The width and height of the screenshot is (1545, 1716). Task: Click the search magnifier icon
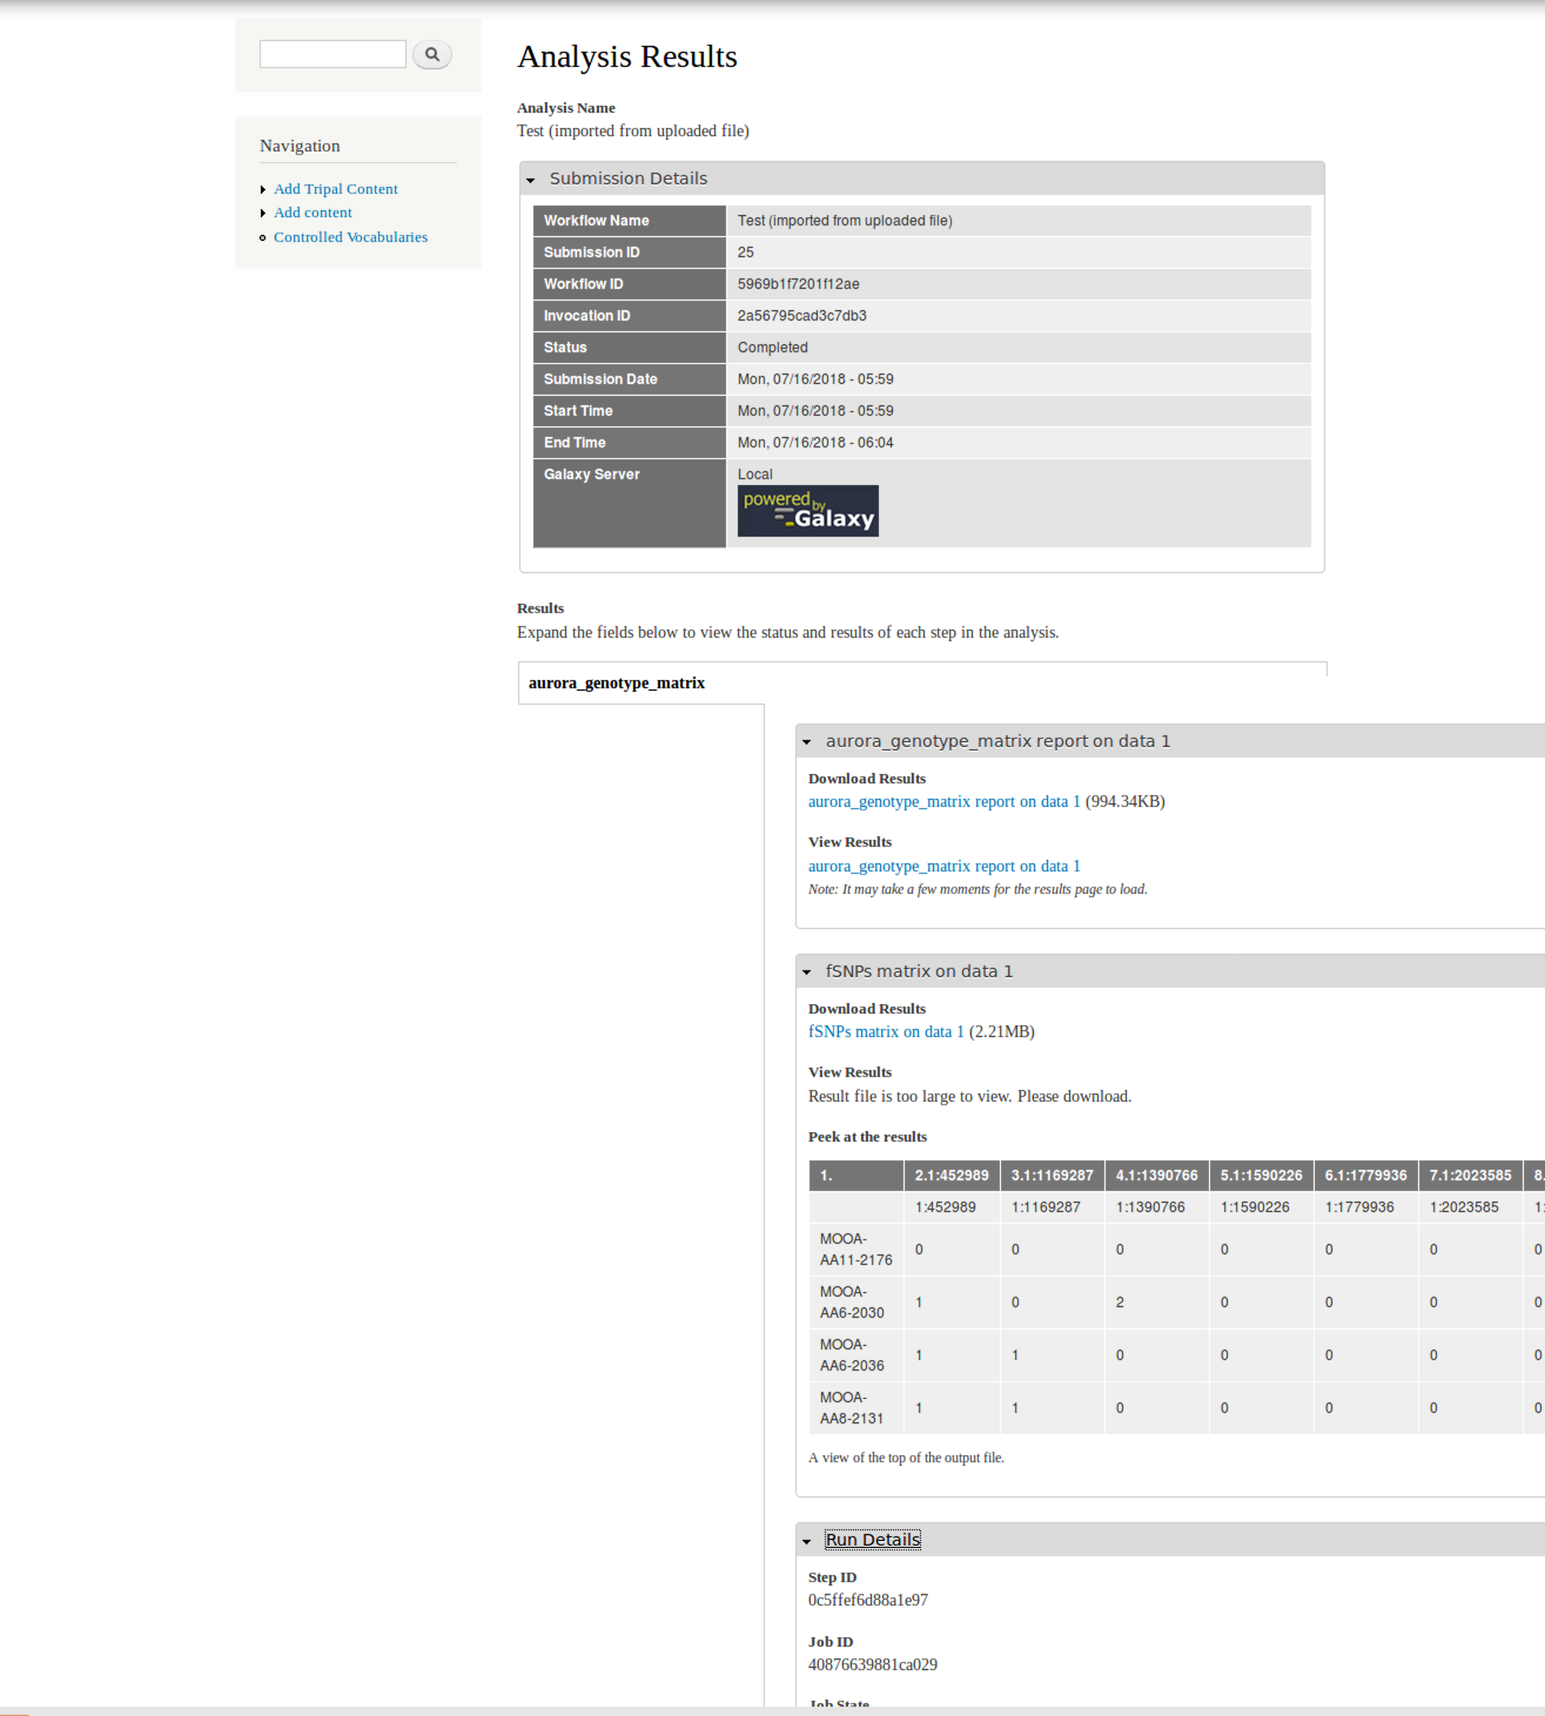click(x=432, y=54)
